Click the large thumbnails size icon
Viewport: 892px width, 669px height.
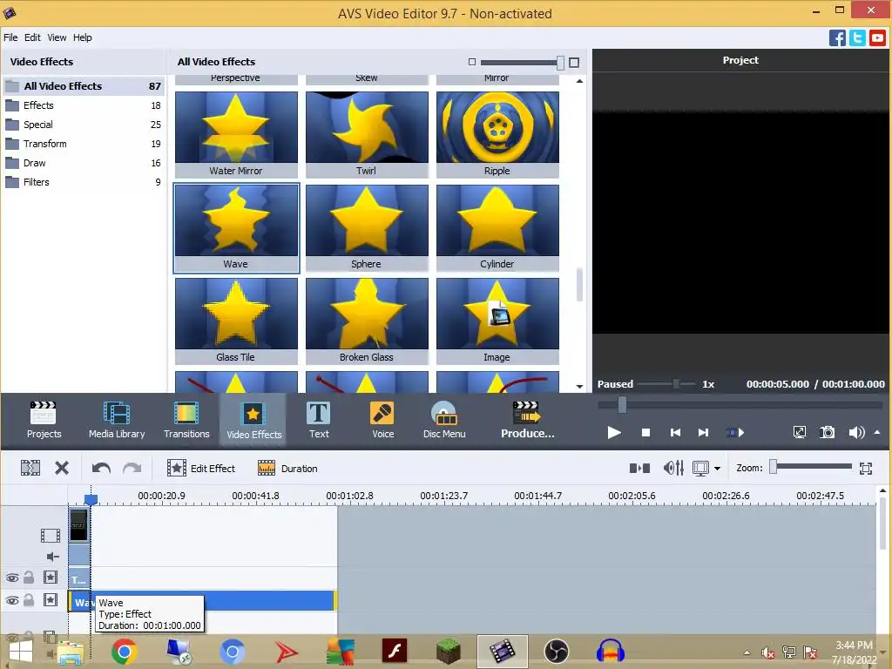pos(574,62)
